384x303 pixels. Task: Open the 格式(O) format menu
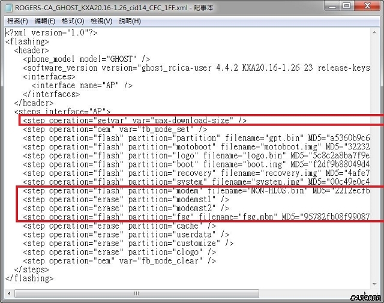(x=73, y=21)
